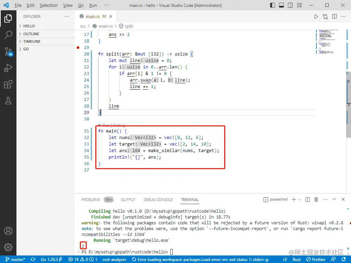Close the bottom panel
The width and height of the screenshot is (351, 263).
tap(343, 199)
